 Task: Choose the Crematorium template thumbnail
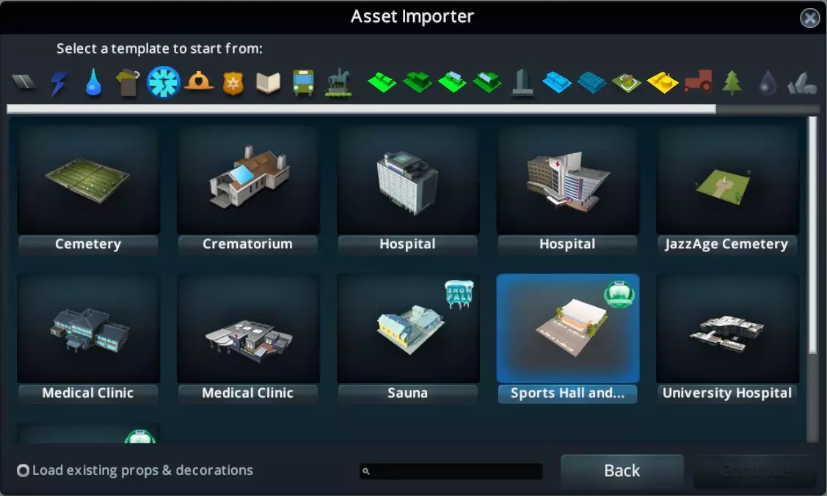[248, 180]
